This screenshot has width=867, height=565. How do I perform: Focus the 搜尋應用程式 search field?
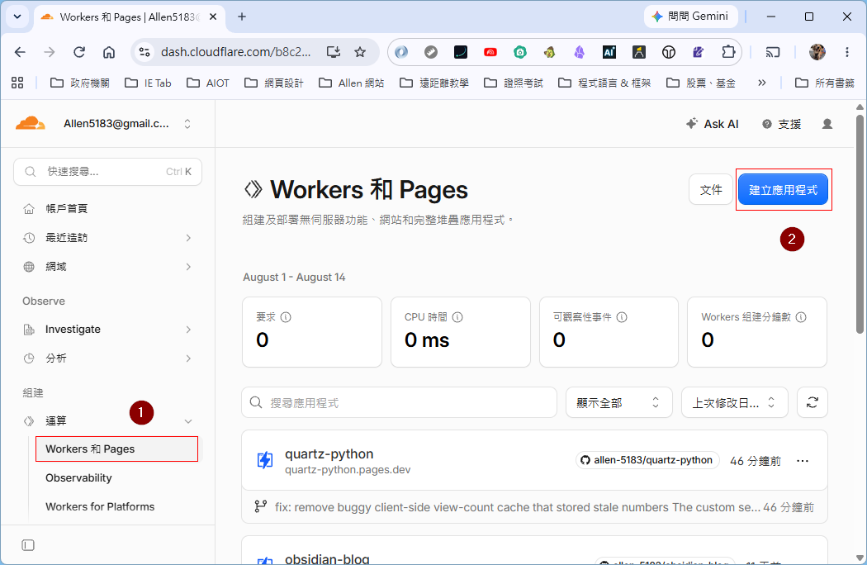(x=399, y=402)
